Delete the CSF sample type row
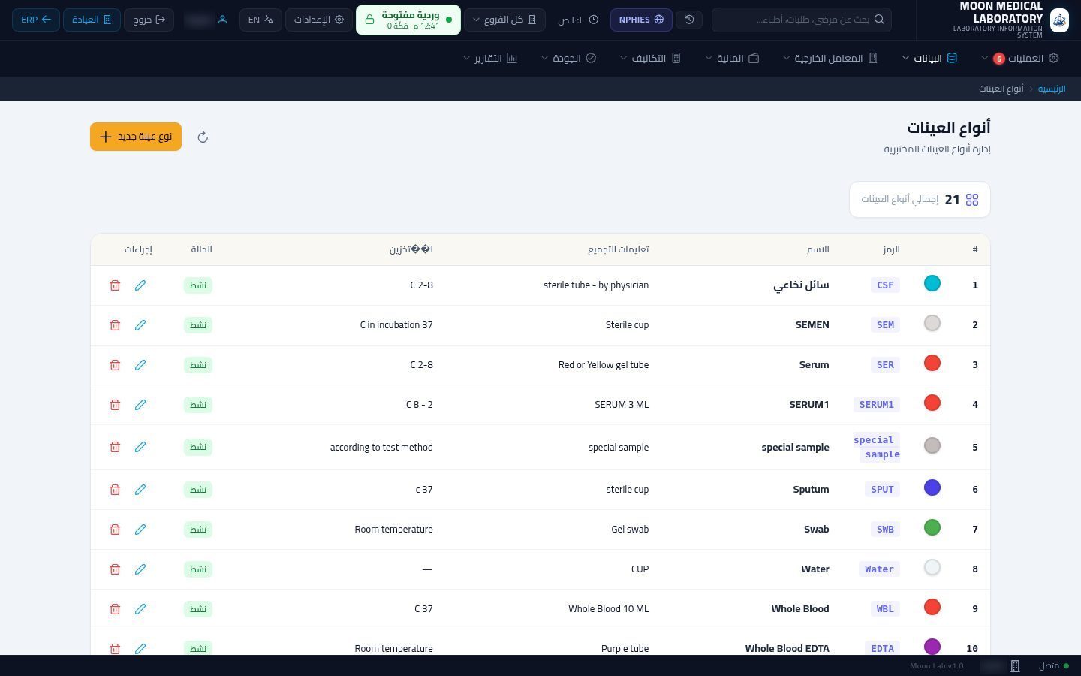 click(115, 285)
